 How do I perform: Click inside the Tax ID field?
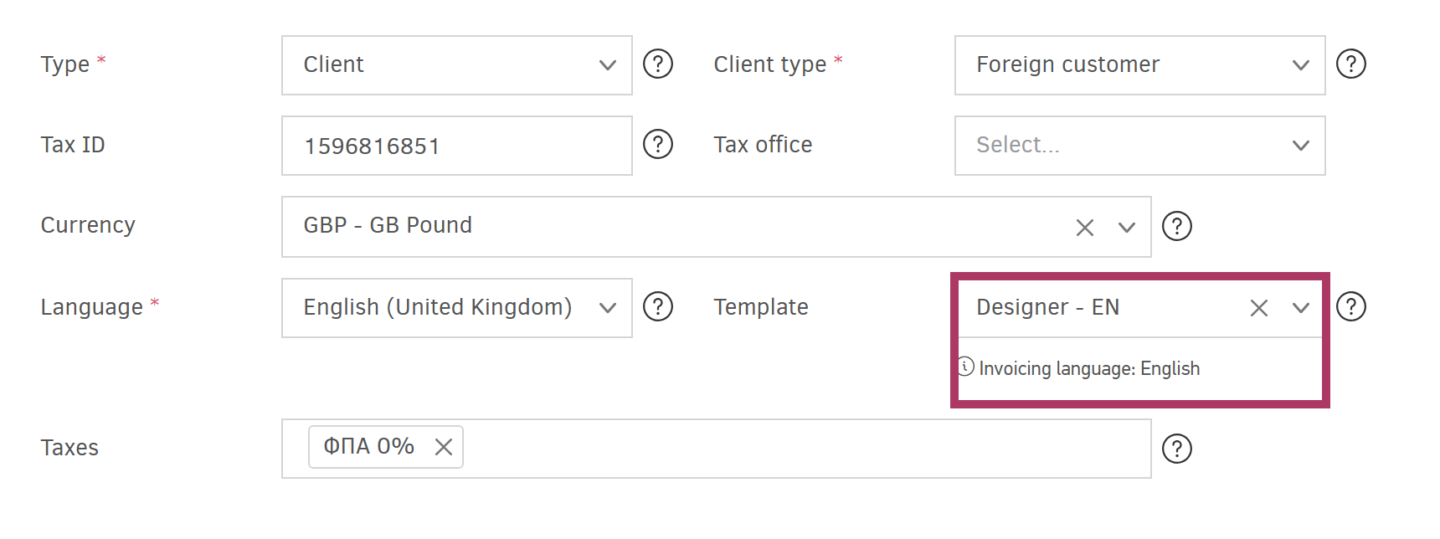click(x=456, y=145)
